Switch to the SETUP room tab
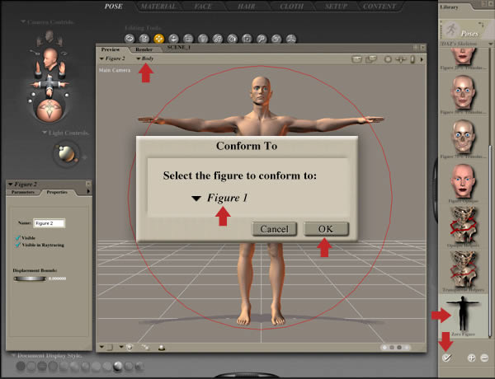This screenshot has width=495, height=379. (x=336, y=7)
